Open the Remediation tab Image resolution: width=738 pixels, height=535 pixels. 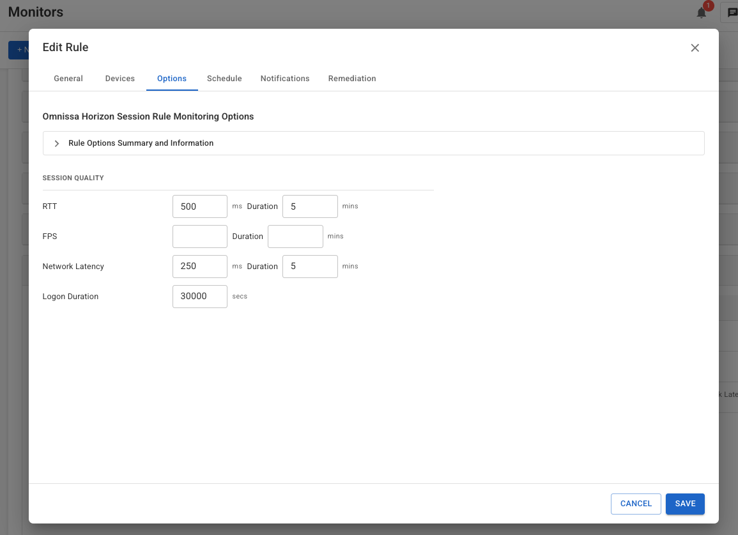(x=352, y=79)
